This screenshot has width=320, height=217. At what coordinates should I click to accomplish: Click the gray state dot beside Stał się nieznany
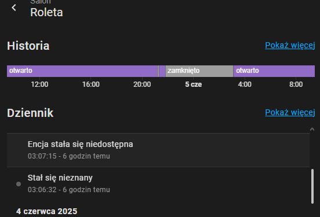19,184
